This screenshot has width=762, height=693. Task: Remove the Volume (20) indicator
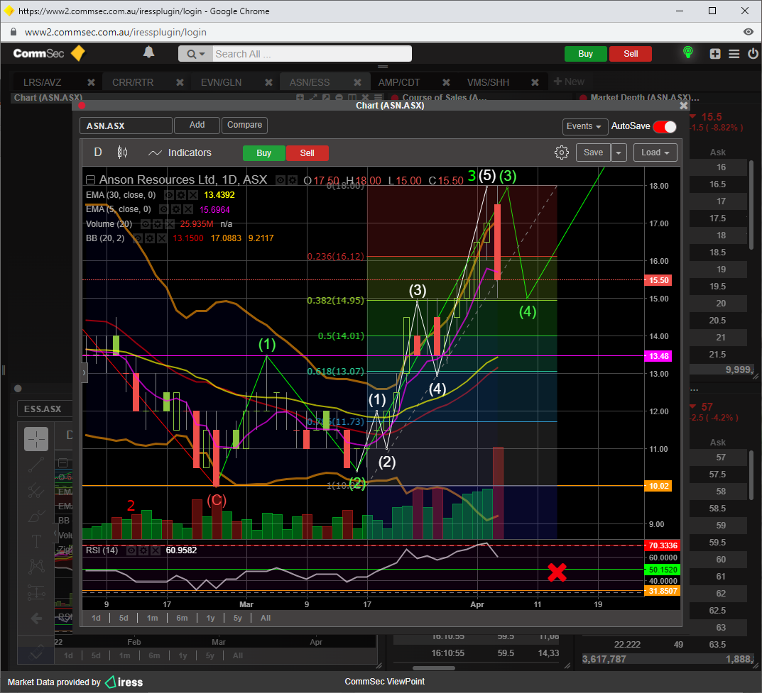(x=169, y=224)
